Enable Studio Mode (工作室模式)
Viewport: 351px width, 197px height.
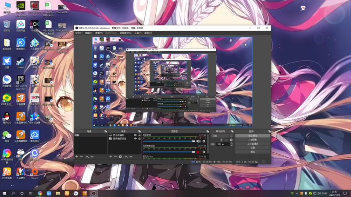pyautogui.click(x=253, y=144)
